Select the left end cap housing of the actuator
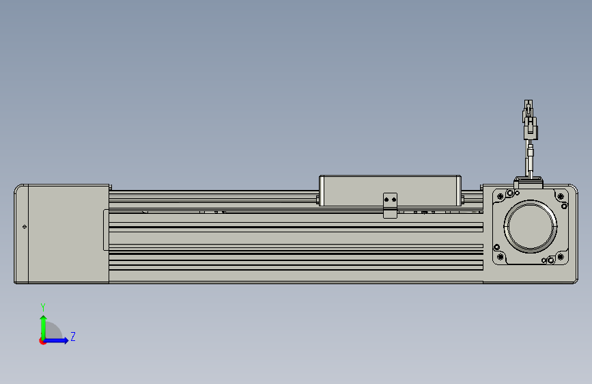Viewport: 592px width, 384px height. (x=62, y=234)
